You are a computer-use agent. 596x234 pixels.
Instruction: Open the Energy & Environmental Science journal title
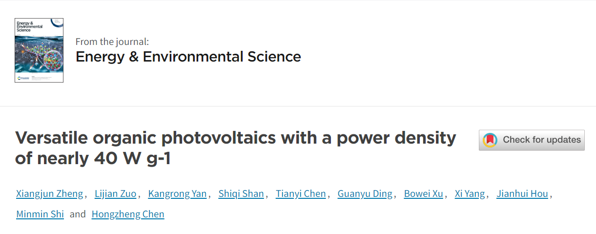[188, 57]
